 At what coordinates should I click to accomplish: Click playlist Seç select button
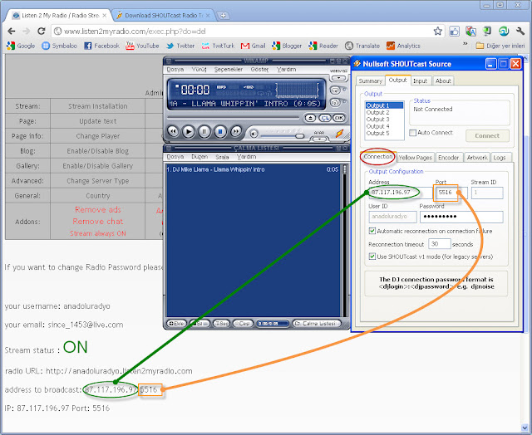[221, 324]
